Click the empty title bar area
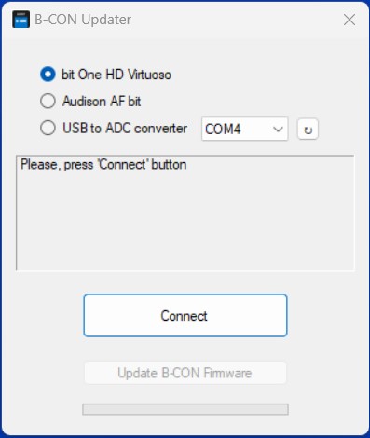 point(236,20)
